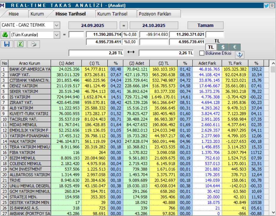The width and height of the screenshot is (276, 216).
Task: Select MIDAS MENKUL row
Action: click(135, 125)
